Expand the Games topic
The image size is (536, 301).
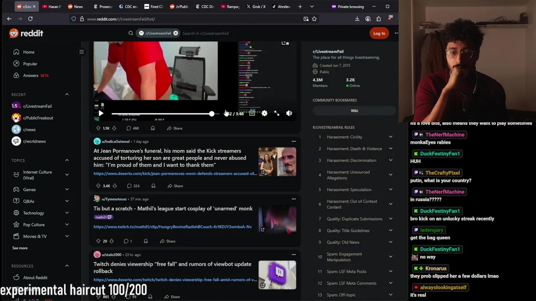[67, 189]
